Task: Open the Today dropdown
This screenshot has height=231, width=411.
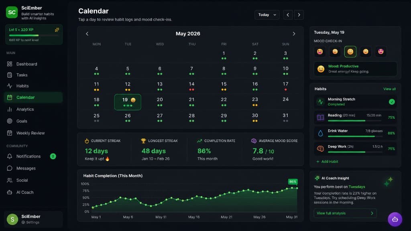Action: click(267, 15)
